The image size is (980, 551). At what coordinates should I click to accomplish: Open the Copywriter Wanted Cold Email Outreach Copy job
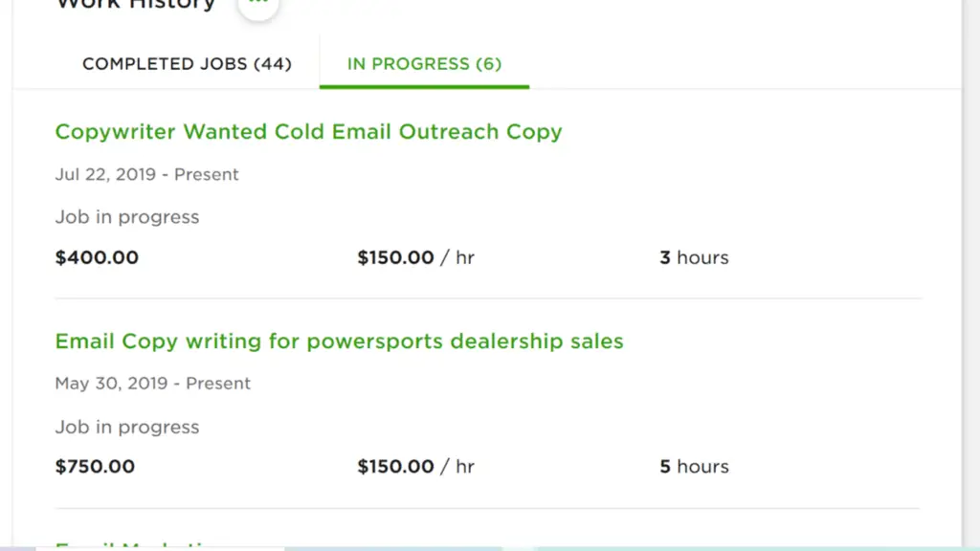309,132
